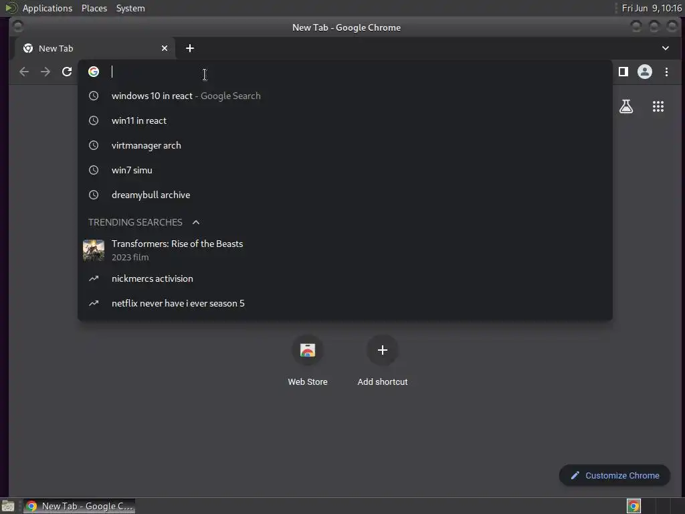The height and width of the screenshot is (514, 685).
Task: Select Transformers: Rise of the Beasts suggestion
Action: (x=345, y=250)
